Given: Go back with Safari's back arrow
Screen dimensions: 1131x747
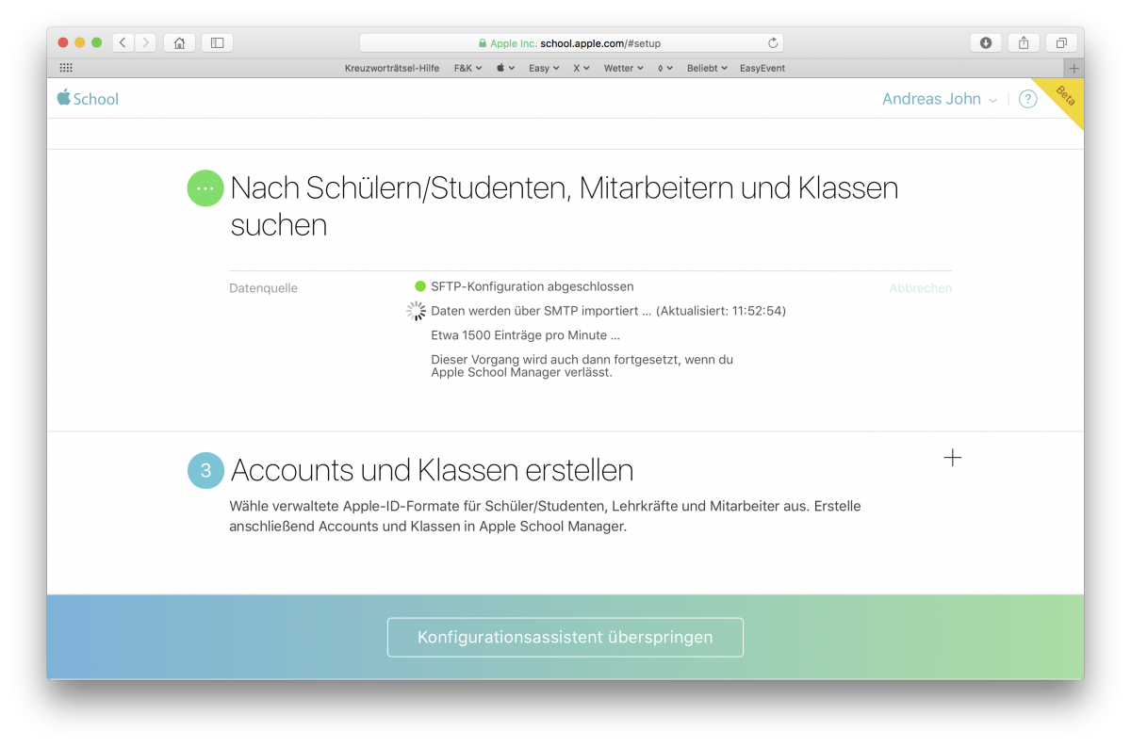Looking at the screenshot, I should click(x=123, y=42).
